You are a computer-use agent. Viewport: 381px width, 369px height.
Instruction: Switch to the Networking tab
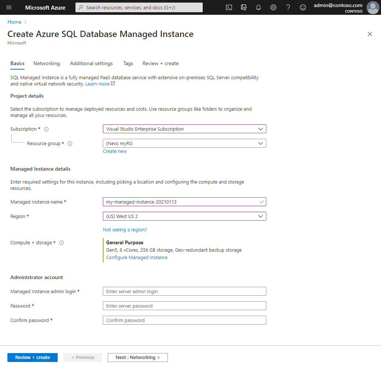(x=47, y=63)
